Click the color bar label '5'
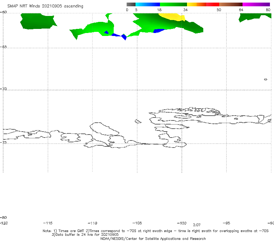Viewport: 274px width, 241px height. click(136, 10)
